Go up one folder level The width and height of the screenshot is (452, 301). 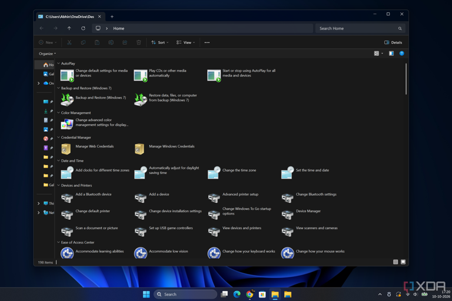pos(69,28)
